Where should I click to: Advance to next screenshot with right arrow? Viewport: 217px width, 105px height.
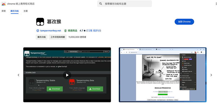(x=211, y=75)
